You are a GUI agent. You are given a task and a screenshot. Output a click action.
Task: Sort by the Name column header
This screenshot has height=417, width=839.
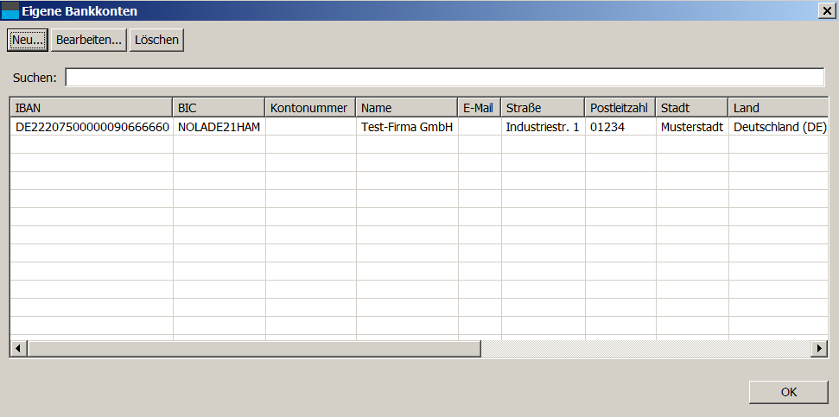pos(407,107)
